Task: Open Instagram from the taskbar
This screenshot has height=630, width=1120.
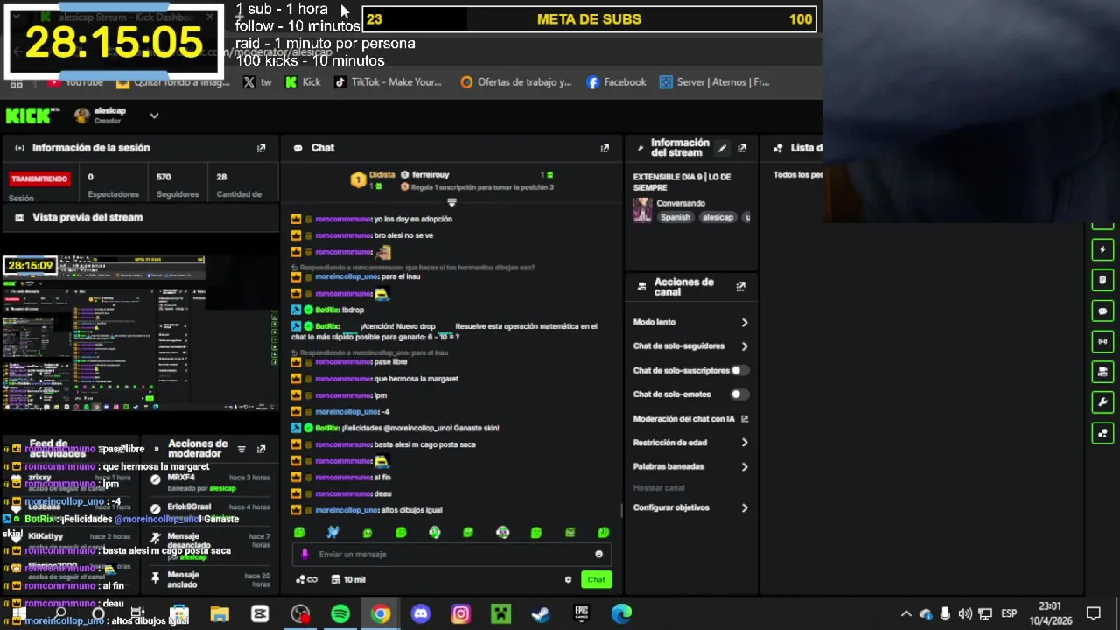Action: [x=461, y=613]
